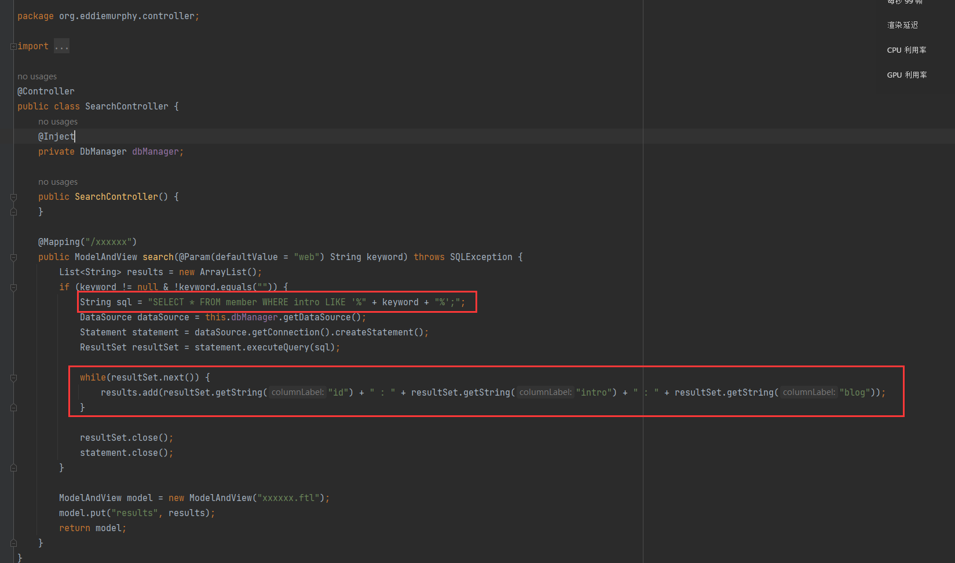Click fold end marker at constructor closing brace
Viewport: 955px width, 563px height.
13,212
